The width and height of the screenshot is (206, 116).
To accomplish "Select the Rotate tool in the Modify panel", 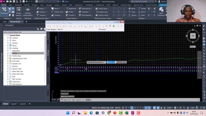I will point(142,9).
